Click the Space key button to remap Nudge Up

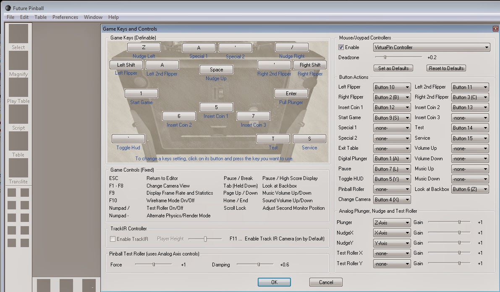(216, 69)
